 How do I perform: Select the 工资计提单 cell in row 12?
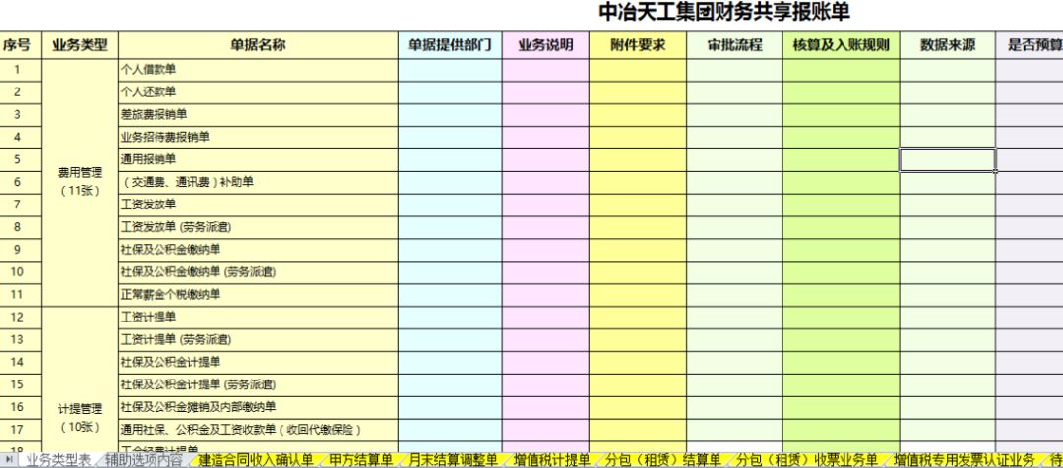click(258, 317)
